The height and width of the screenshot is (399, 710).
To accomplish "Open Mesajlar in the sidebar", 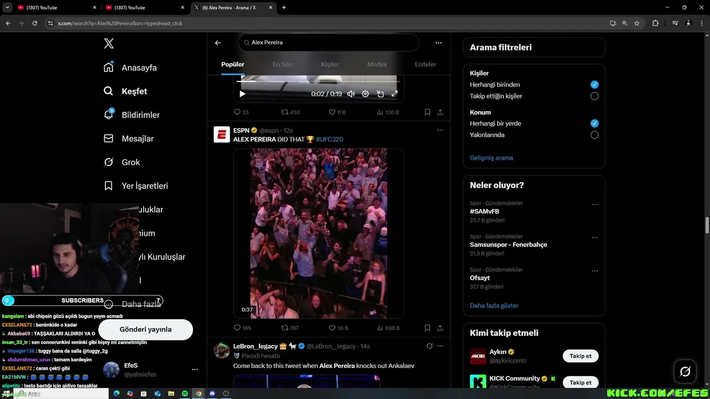I will coord(129,139).
